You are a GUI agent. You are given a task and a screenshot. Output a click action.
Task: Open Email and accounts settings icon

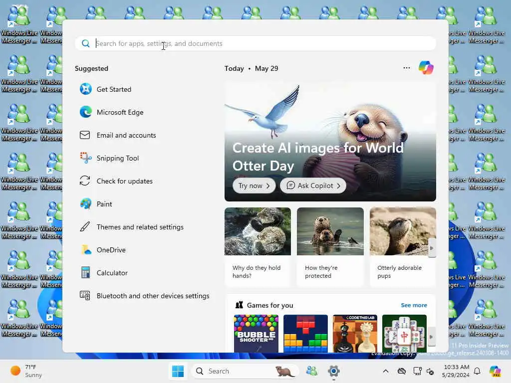point(85,135)
